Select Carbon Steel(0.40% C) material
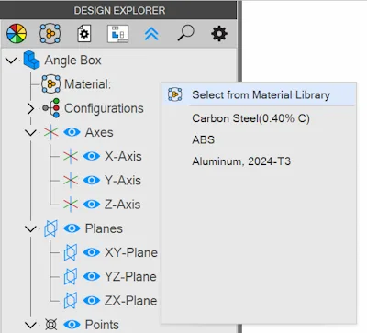 250,118
